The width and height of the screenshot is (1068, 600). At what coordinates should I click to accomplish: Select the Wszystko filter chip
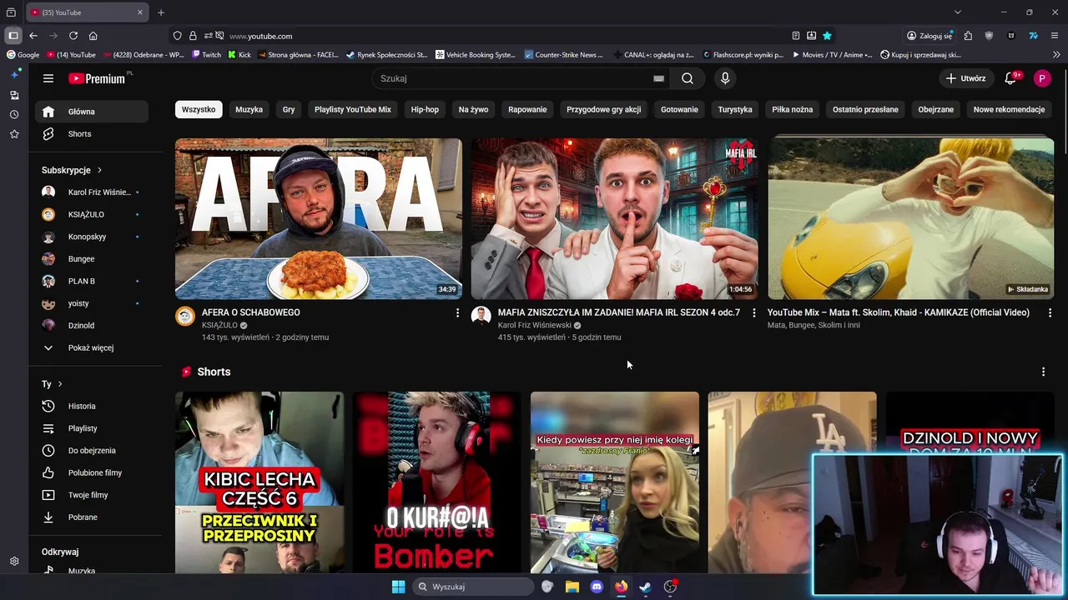pos(199,109)
